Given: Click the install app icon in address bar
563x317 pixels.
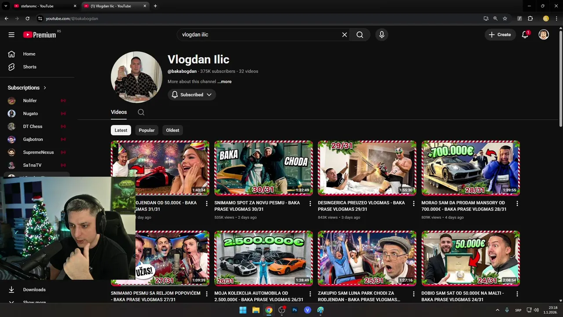Looking at the screenshot, I should point(486,18).
